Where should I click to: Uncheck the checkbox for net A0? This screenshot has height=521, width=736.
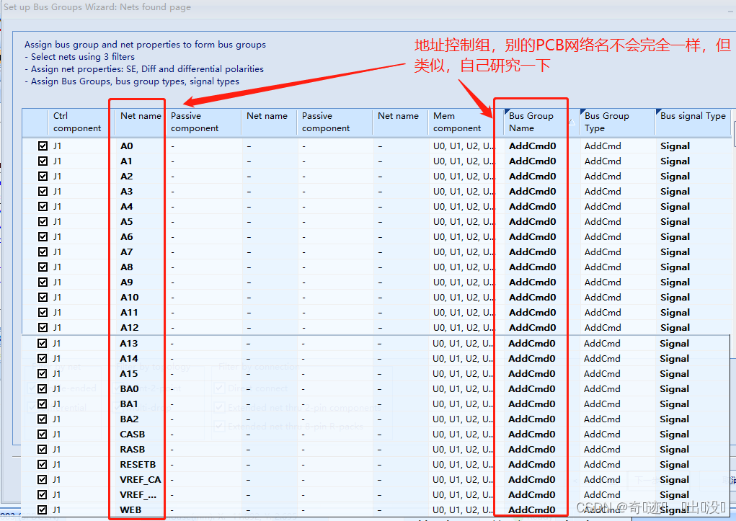(43, 146)
